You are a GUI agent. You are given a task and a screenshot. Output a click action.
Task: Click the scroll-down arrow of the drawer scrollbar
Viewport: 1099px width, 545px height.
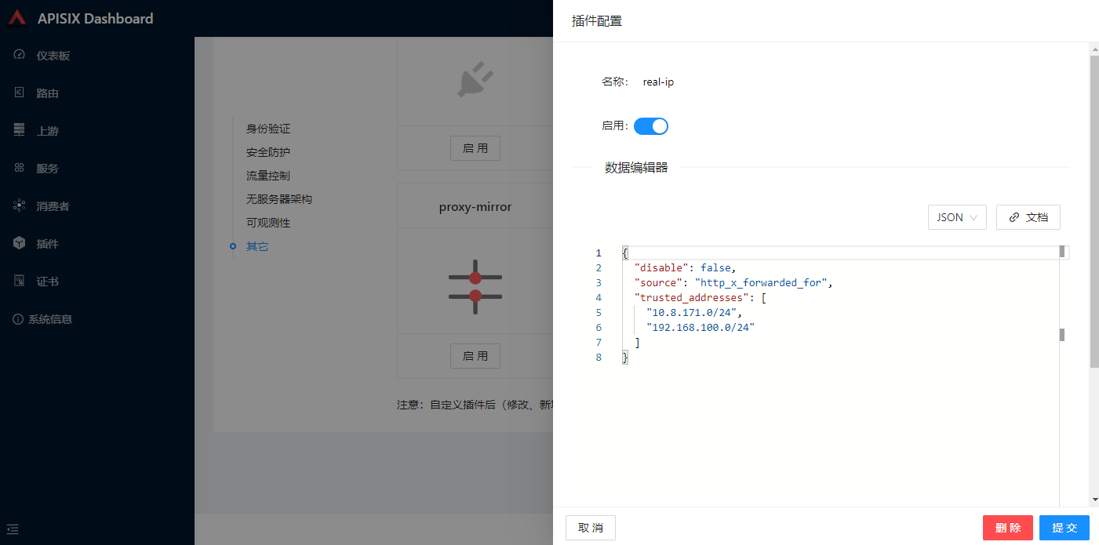click(1094, 500)
